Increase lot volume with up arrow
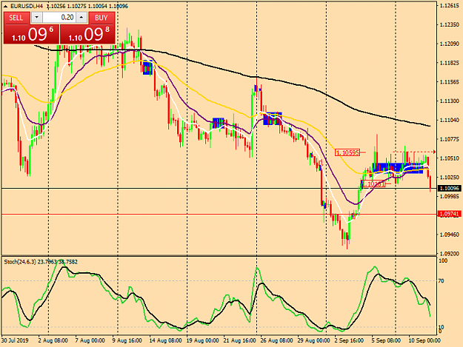The width and height of the screenshot is (463, 347). coord(81,18)
